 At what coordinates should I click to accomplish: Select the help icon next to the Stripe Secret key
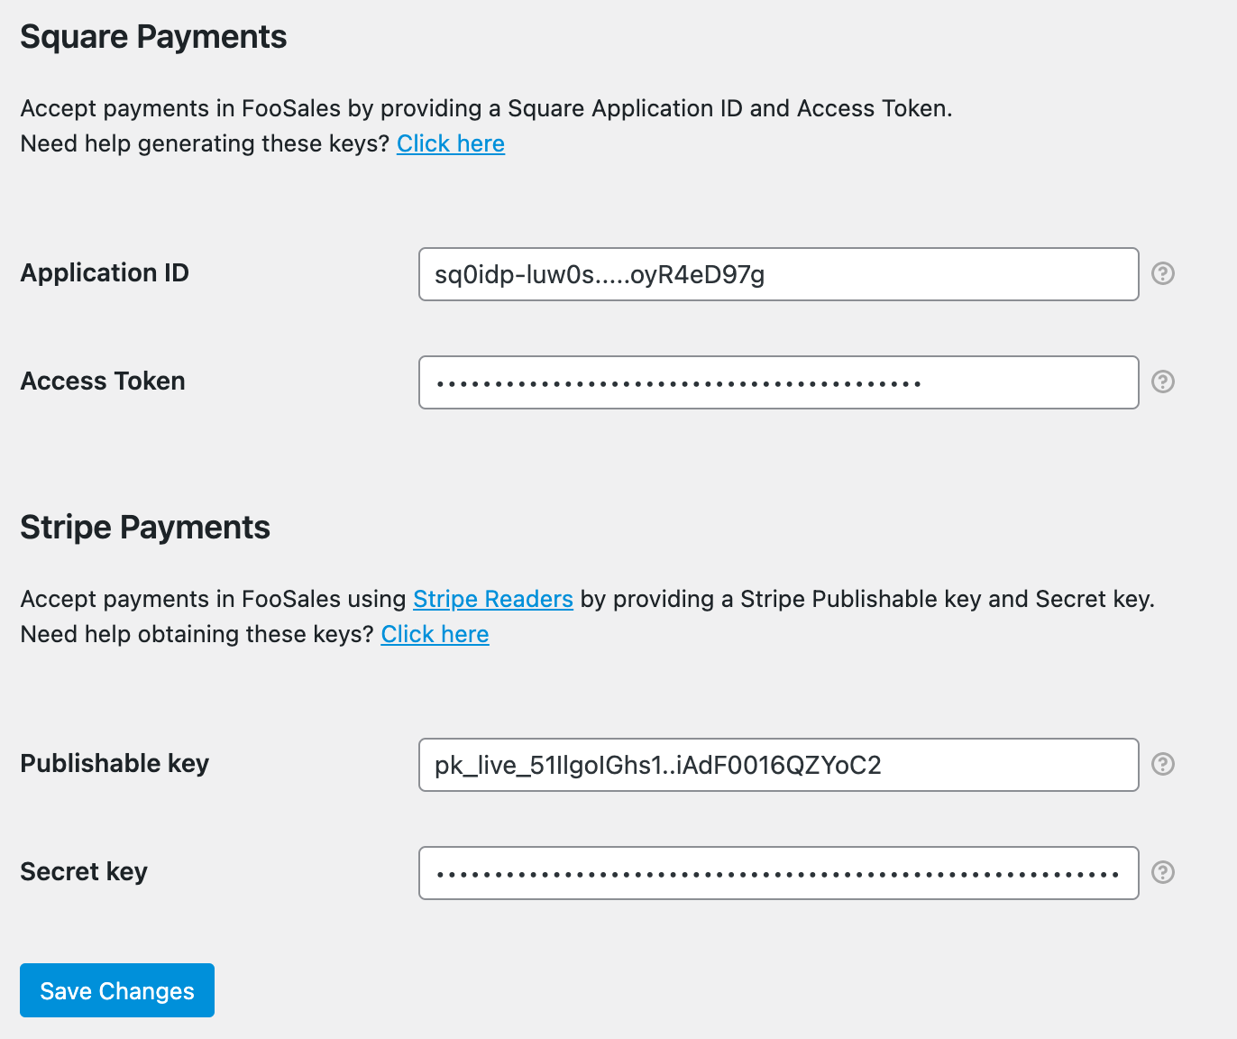(1163, 873)
